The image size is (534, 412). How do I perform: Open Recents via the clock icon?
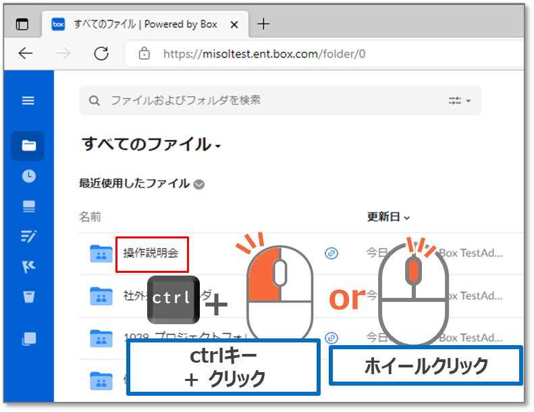pos(28,176)
